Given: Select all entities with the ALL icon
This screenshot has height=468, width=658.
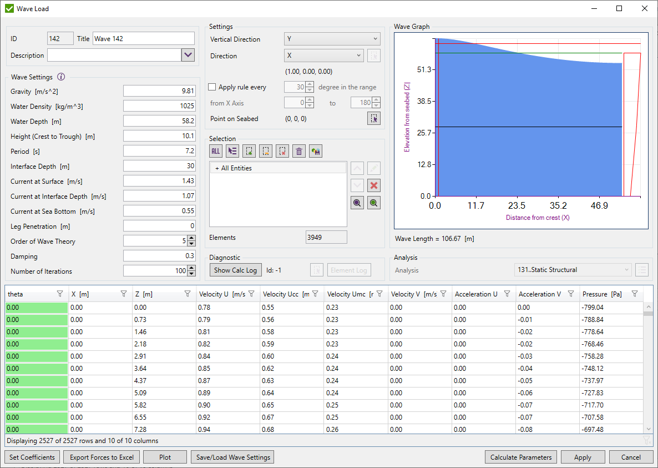Looking at the screenshot, I should coord(216,150).
